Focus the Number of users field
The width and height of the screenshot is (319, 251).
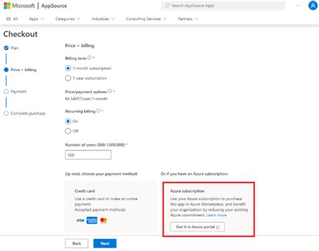tap(88, 155)
